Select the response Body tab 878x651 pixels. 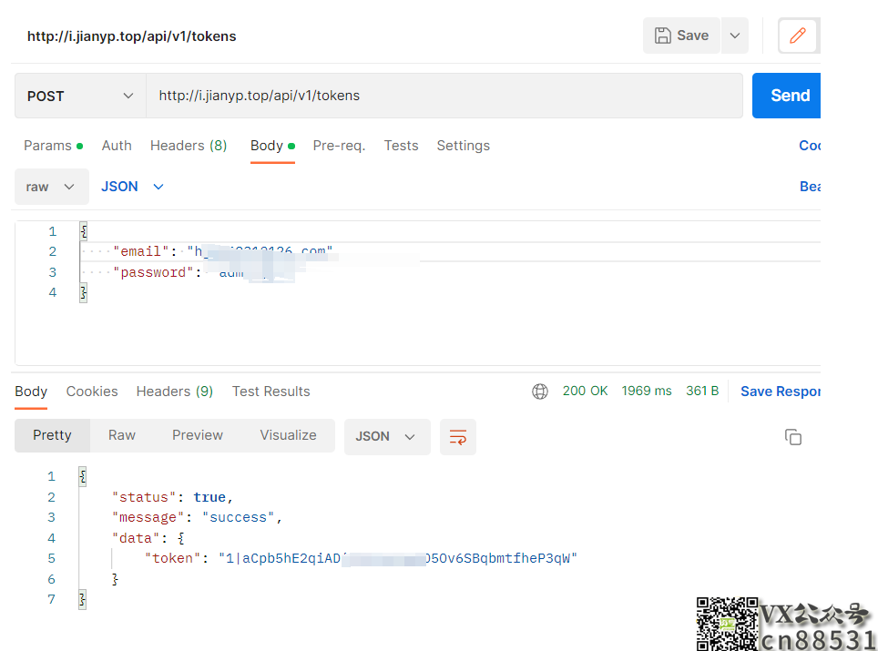(31, 392)
